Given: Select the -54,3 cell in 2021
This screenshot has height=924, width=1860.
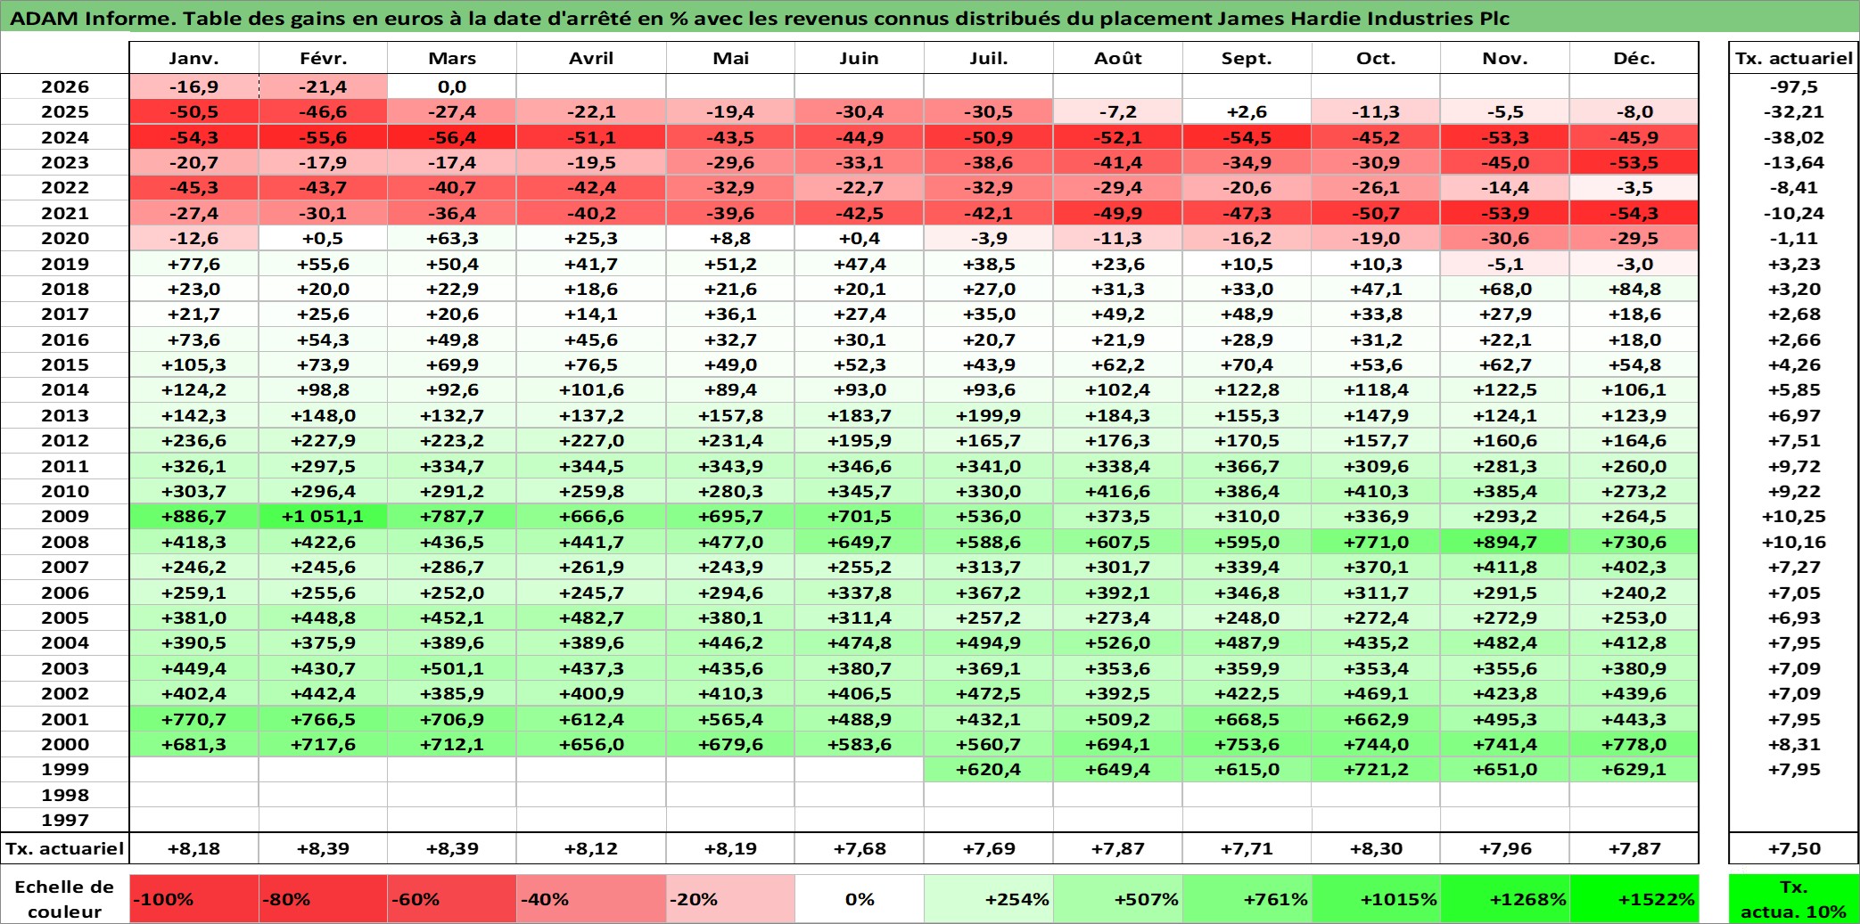Looking at the screenshot, I should [1634, 213].
